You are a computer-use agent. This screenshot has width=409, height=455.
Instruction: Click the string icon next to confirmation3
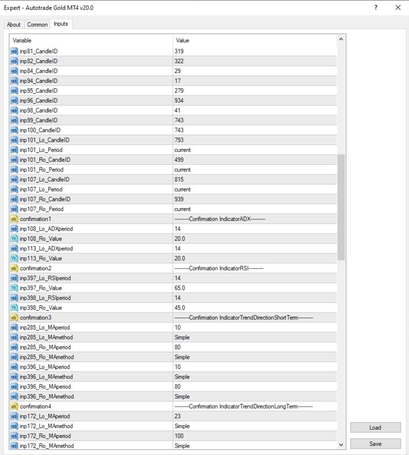click(x=14, y=318)
